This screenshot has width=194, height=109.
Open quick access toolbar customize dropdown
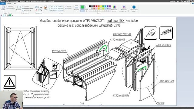(12, 15)
